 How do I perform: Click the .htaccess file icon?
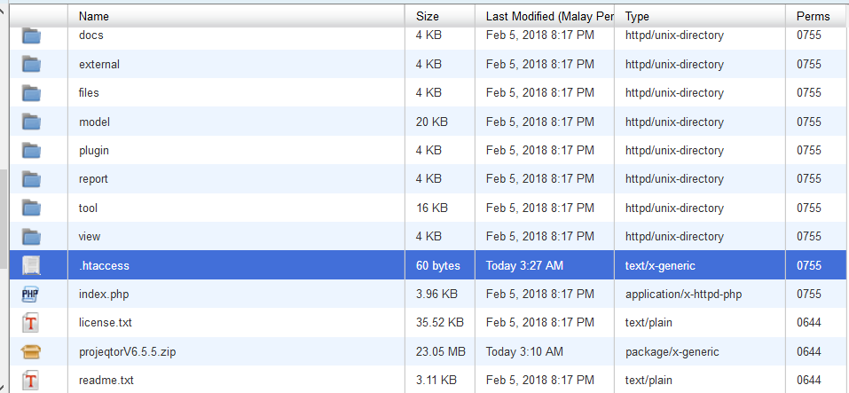32,265
